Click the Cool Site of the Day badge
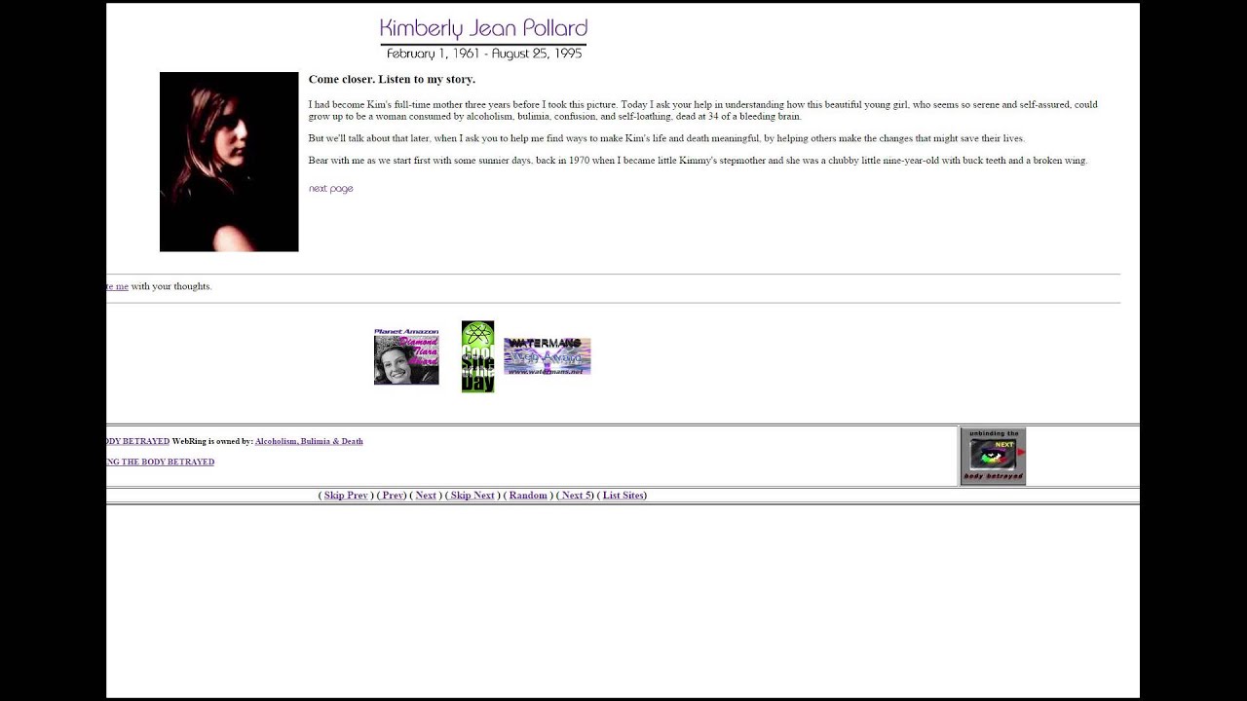Viewport: 1247px width, 701px height. pyautogui.click(x=477, y=356)
